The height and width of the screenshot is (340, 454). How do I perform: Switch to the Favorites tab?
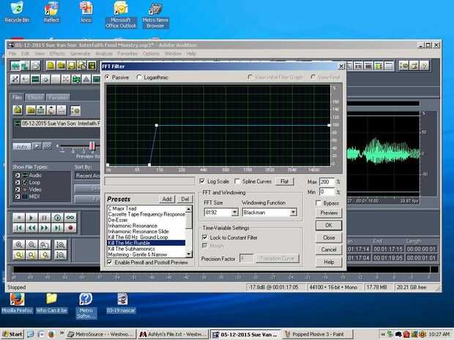point(59,97)
